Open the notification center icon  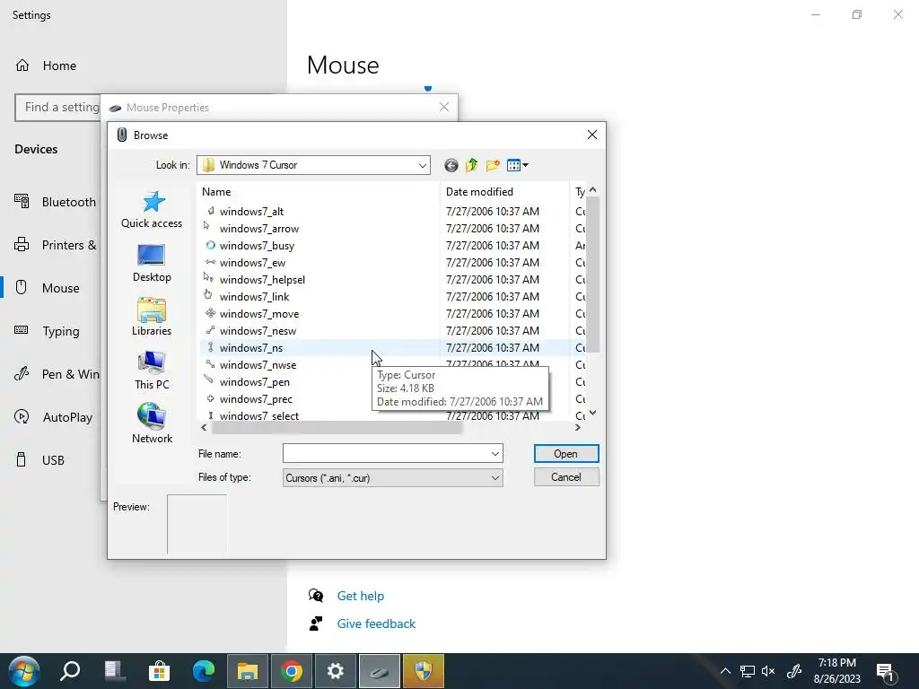pos(886,672)
